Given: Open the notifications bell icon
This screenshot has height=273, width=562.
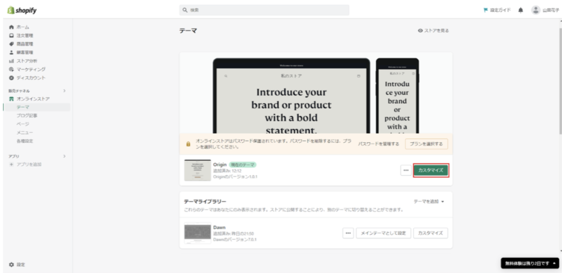Looking at the screenshot, I should pos(520,10).
